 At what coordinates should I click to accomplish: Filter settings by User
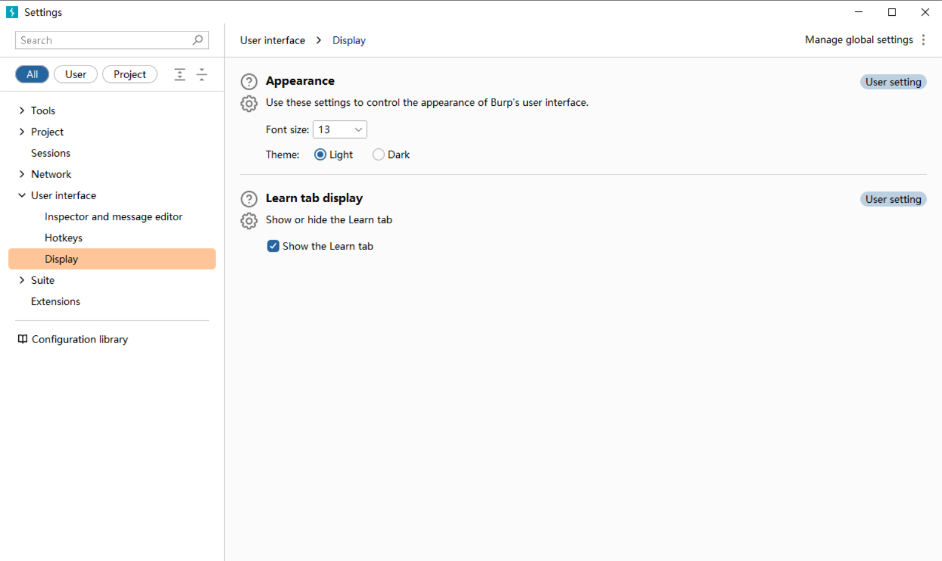(76, 74)
